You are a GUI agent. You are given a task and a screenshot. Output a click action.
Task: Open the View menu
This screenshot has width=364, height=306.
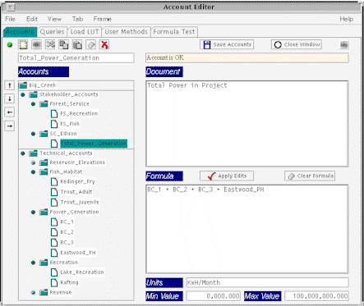point(54,19)
